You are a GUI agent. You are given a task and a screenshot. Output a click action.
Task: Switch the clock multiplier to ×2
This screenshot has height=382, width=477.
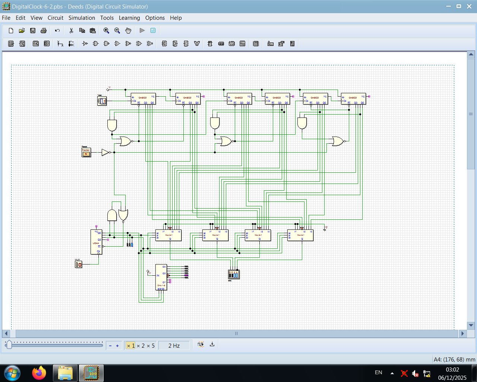[140, 346]
